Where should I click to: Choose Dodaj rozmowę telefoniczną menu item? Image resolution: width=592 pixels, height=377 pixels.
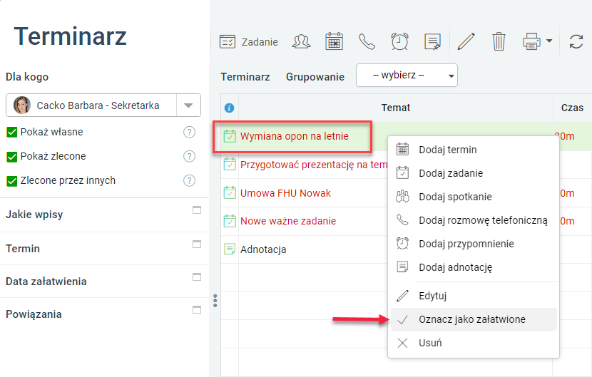click(474, 220)
